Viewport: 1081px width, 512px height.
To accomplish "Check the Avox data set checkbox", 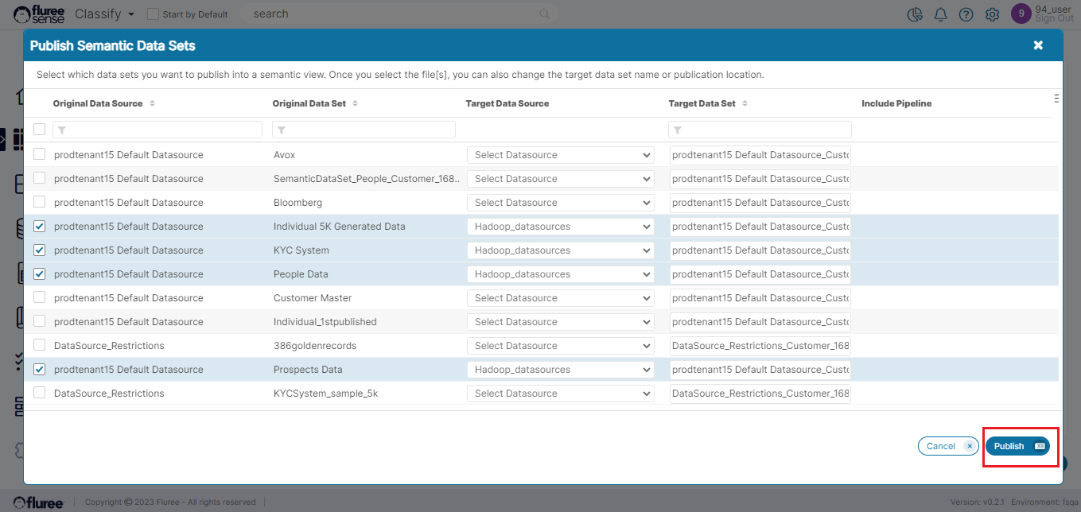I will pos(39,154).
